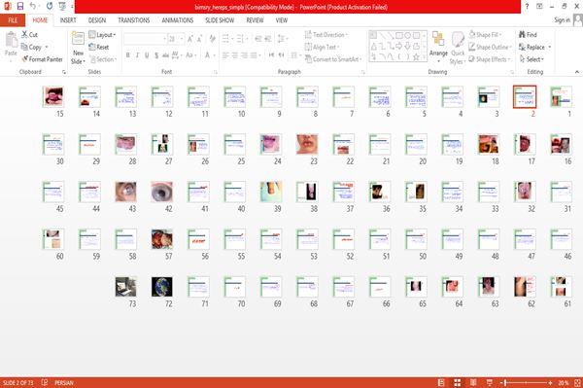The height and width of the screenshot is (388, 583).
Task: Click Convert to SmartArt
Action: coord(333,59)
